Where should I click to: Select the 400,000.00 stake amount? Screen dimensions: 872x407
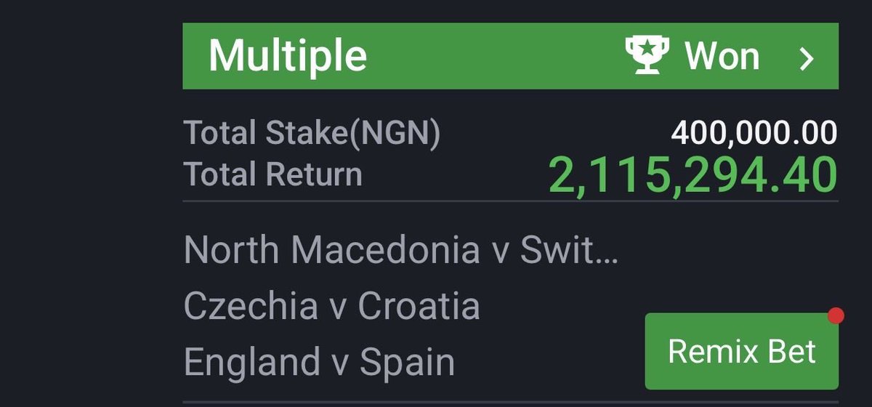click(754, 133)
